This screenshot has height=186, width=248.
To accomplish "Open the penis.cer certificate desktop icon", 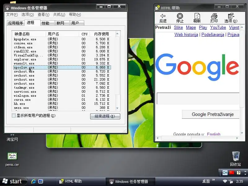I will (x=12, y=156).
